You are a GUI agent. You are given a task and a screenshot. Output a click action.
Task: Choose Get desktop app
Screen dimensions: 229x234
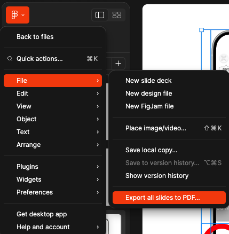[x=53, y=214]
